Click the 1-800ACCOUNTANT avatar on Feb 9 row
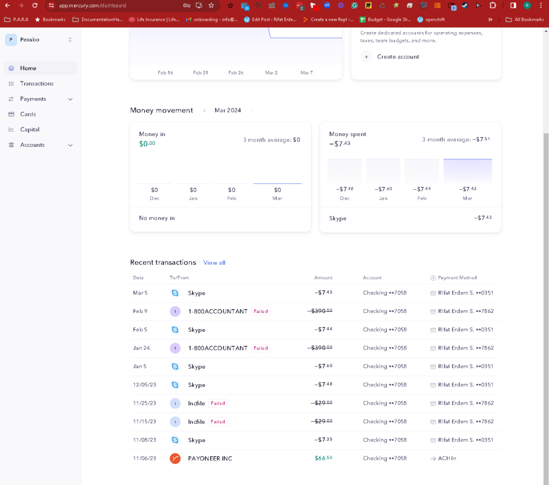The height and width of the screenshot is (485, 549). 175,311
